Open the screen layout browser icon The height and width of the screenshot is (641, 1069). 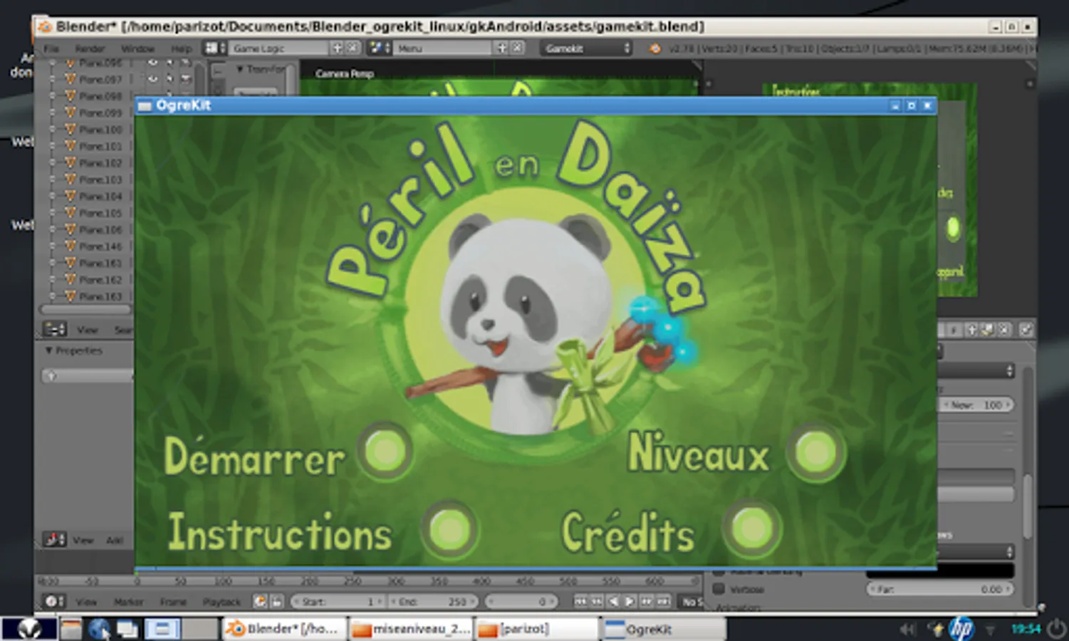(214, 48)
